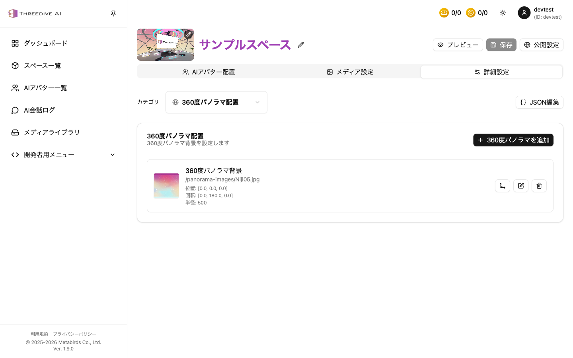Switch to the メディア設定 tab
This screenshot has height=358, width=573.
pos(350,72)
